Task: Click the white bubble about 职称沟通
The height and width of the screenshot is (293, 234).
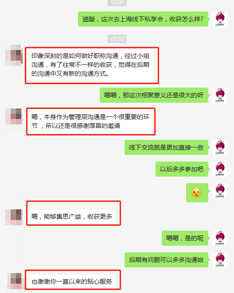Action: click(x=90, y=65)
